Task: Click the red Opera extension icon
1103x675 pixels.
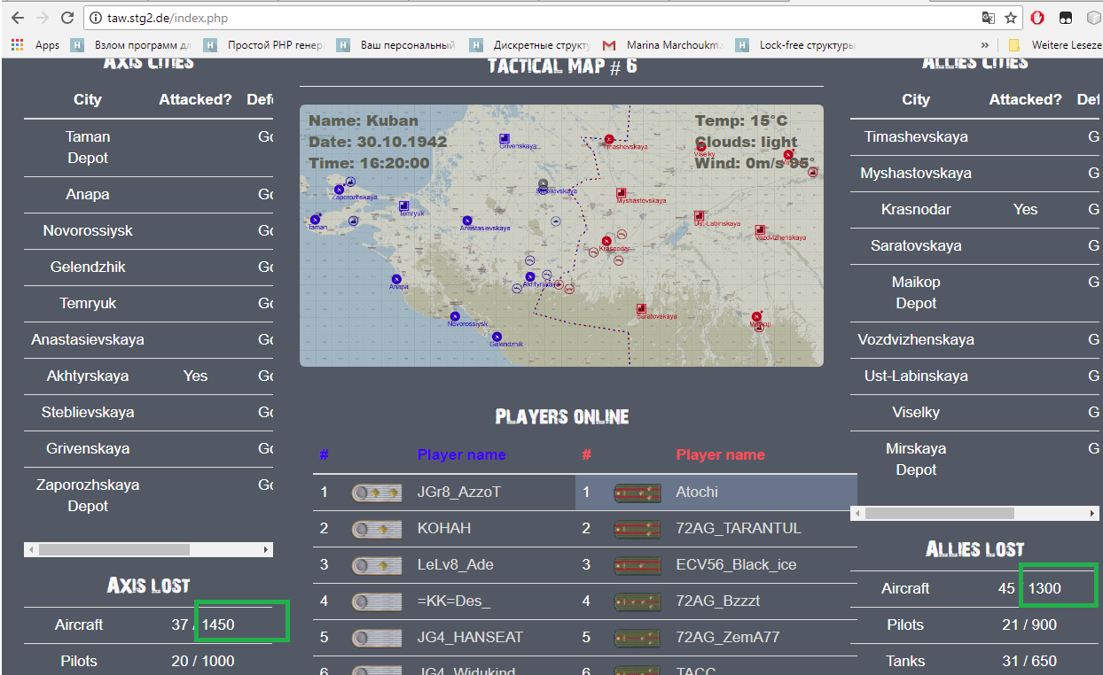Action: pos(1037,18)
